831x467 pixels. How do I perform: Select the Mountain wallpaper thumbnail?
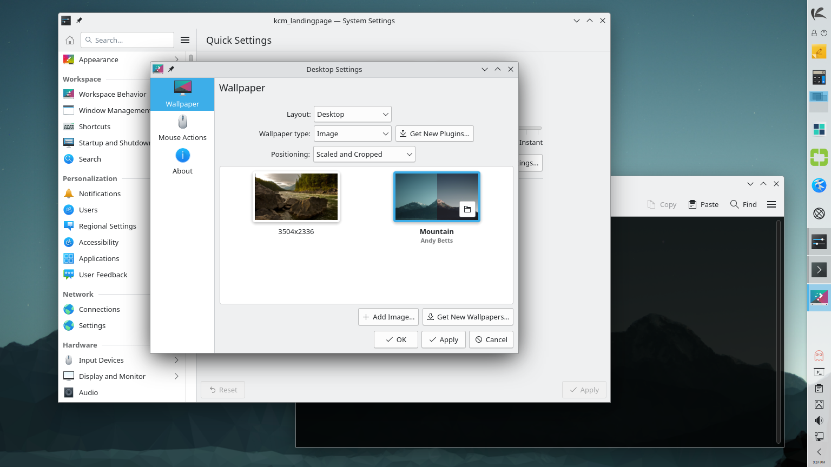click(437, 197)
